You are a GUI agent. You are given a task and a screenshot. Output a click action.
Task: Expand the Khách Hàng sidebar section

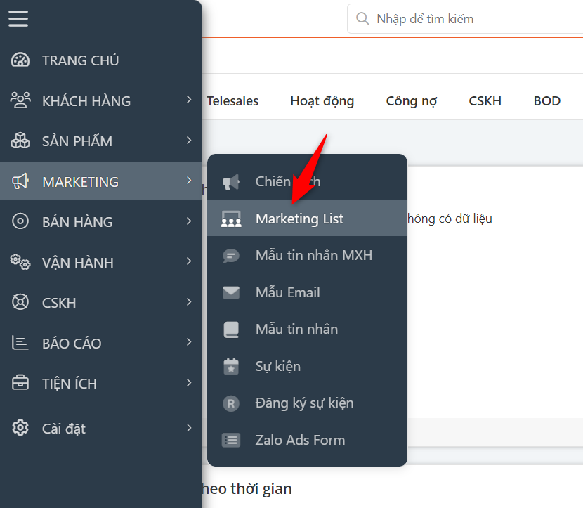click(189, 100)
